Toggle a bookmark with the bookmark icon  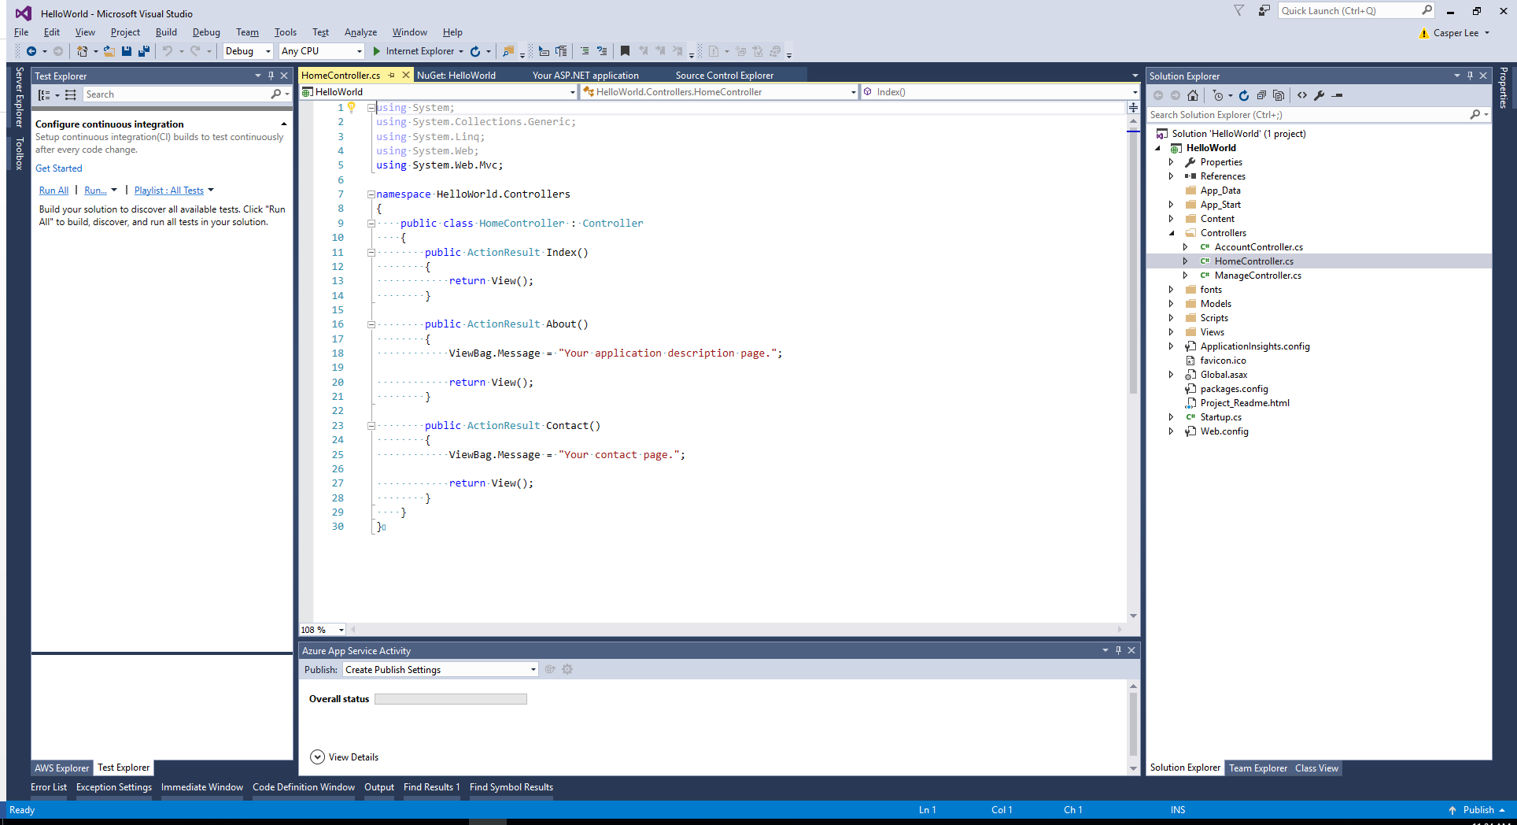[x=625, y=51]
